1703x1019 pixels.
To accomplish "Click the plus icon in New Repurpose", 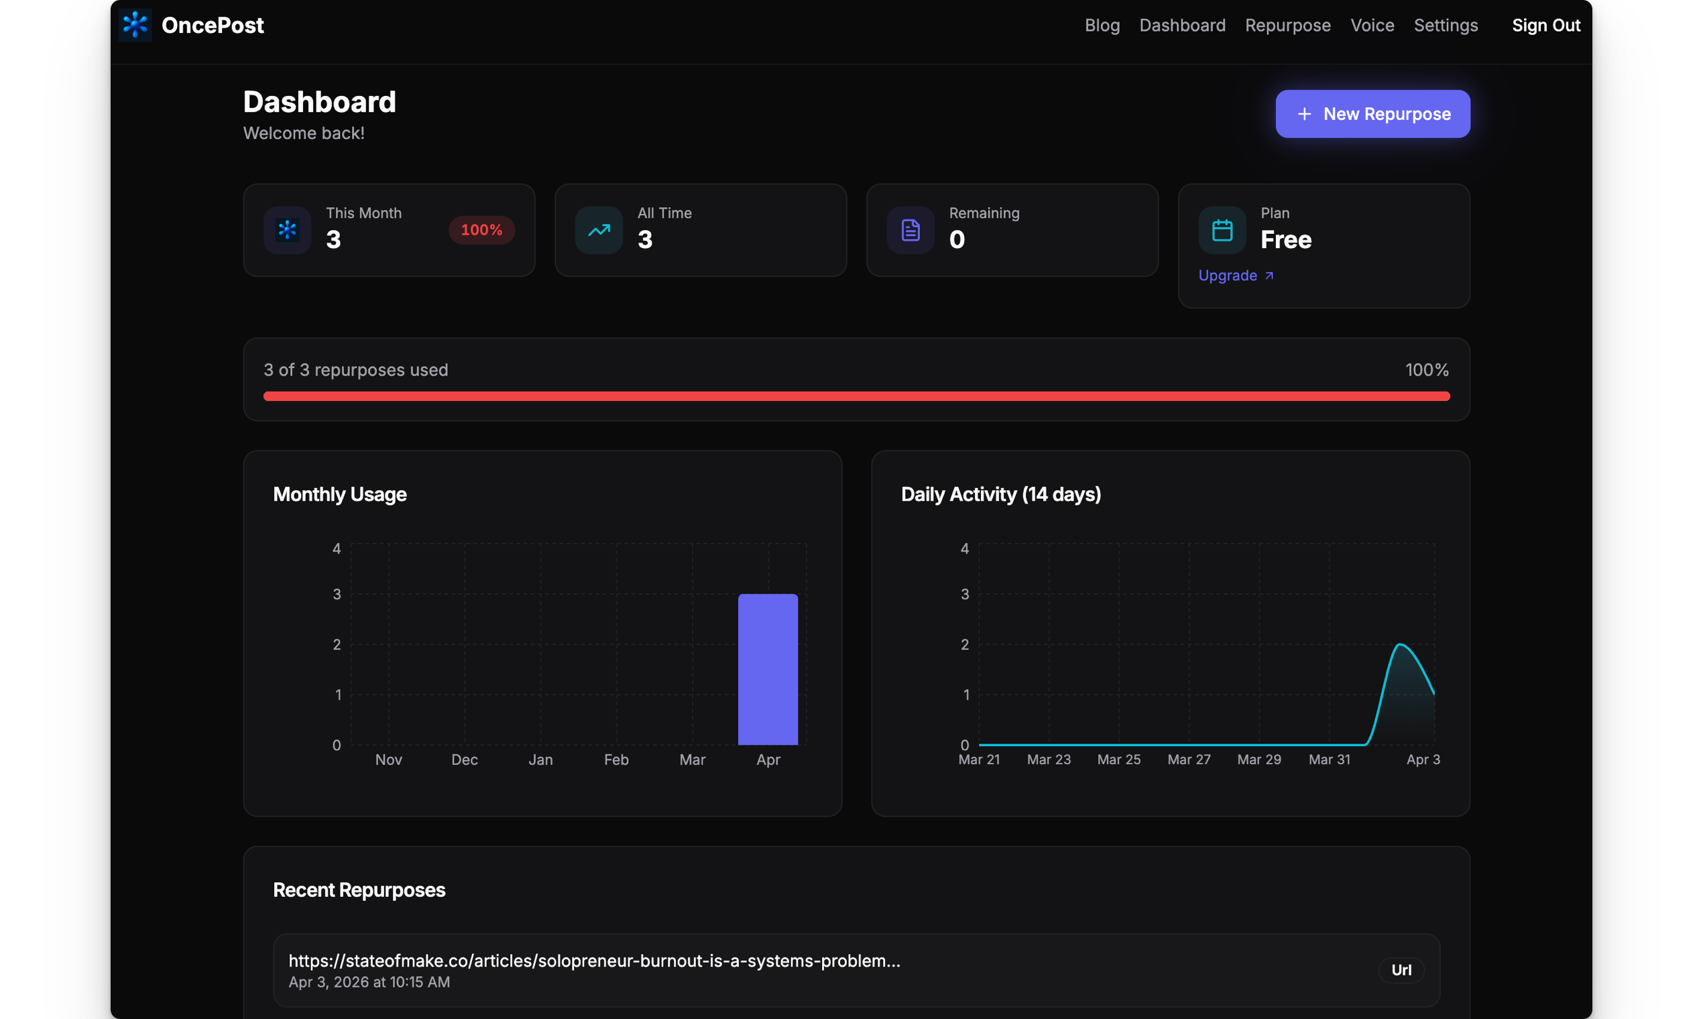I will (x=1304, y=114).
